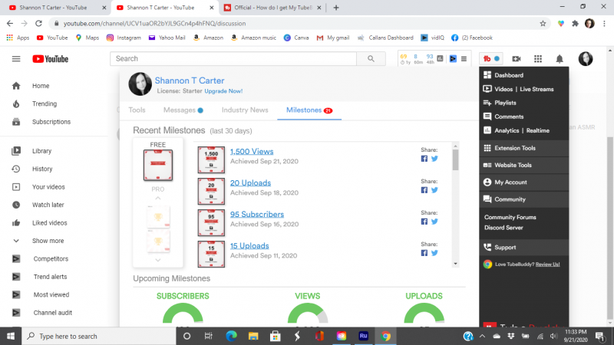
Task: Select the FREE milestone card thumbnail
Action: tap(157, 165)
